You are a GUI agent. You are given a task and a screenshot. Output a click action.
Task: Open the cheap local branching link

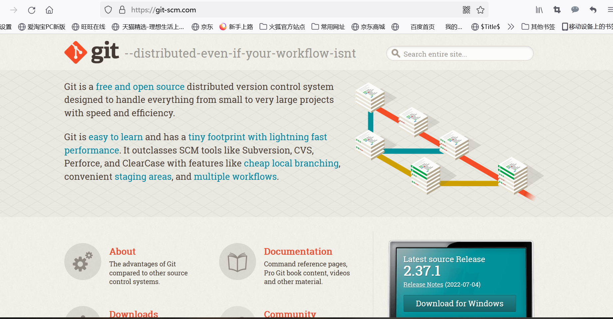[x=291, y=163]
